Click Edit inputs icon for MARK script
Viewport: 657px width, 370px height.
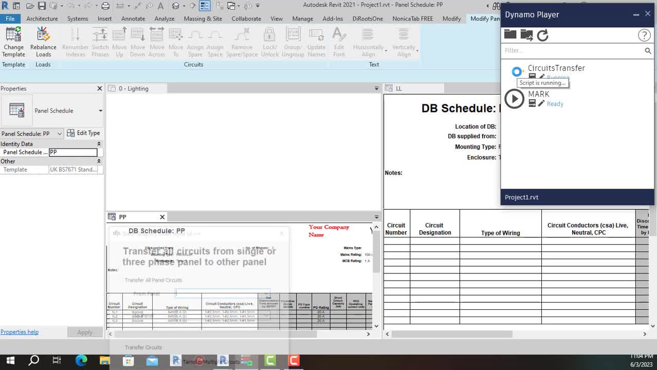point(532,103)
